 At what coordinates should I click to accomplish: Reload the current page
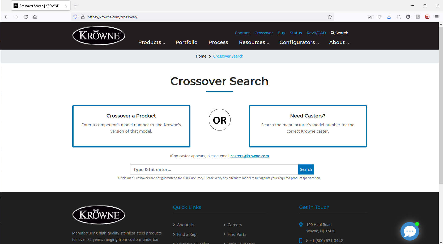click(x=26, y=17)
